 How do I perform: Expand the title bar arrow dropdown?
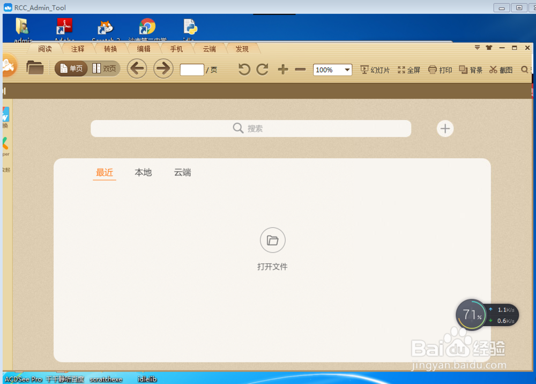477,48
